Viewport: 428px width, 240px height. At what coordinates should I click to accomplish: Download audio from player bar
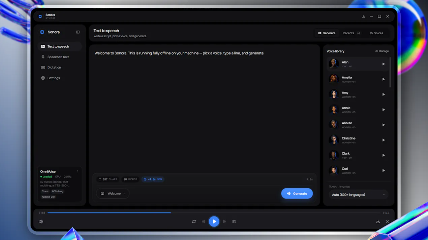tap(378, 222)
